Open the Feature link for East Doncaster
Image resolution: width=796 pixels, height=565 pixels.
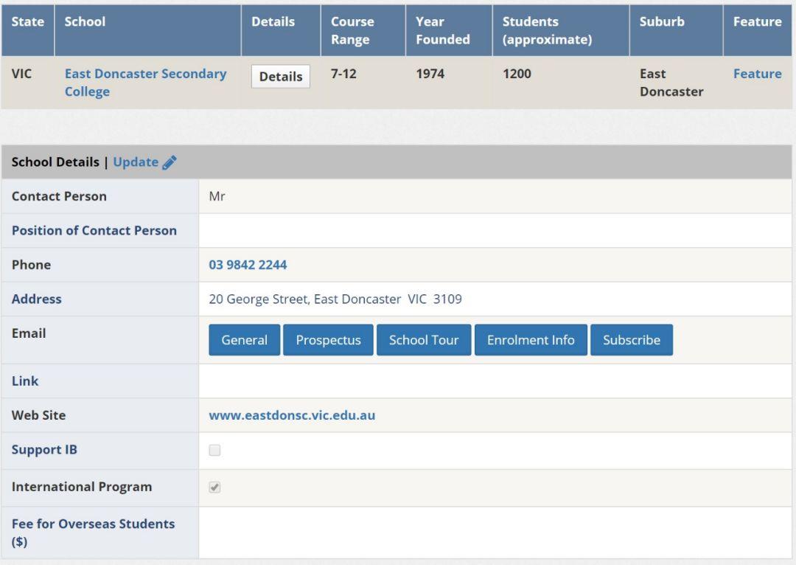757,74
